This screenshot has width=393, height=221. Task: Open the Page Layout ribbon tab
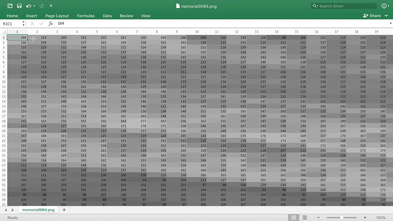57,16
